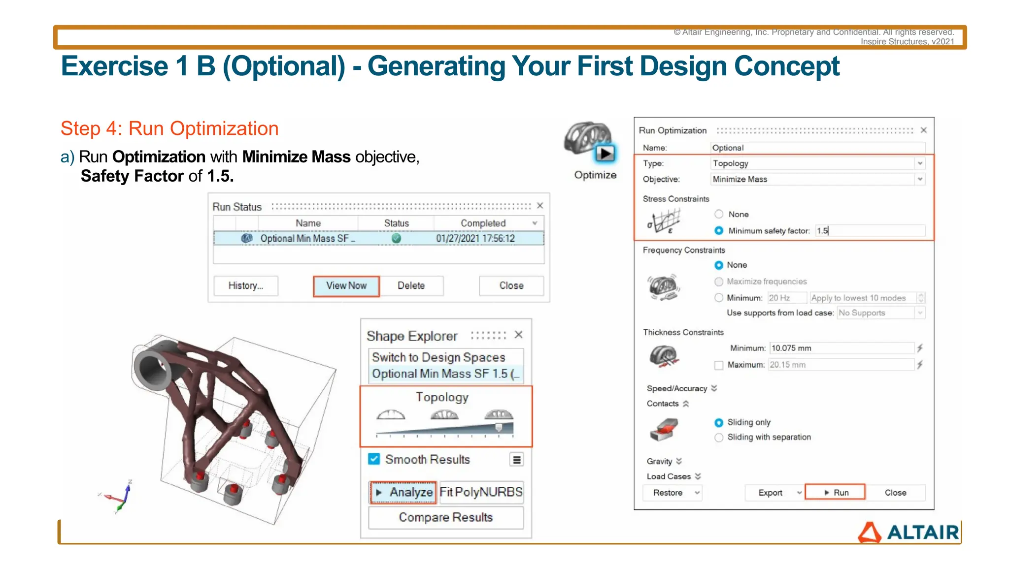Select Switch to Design Spaces entry
Image resolution: width=1009 pixels, height=567 pixels.
[x=438, y=357]
